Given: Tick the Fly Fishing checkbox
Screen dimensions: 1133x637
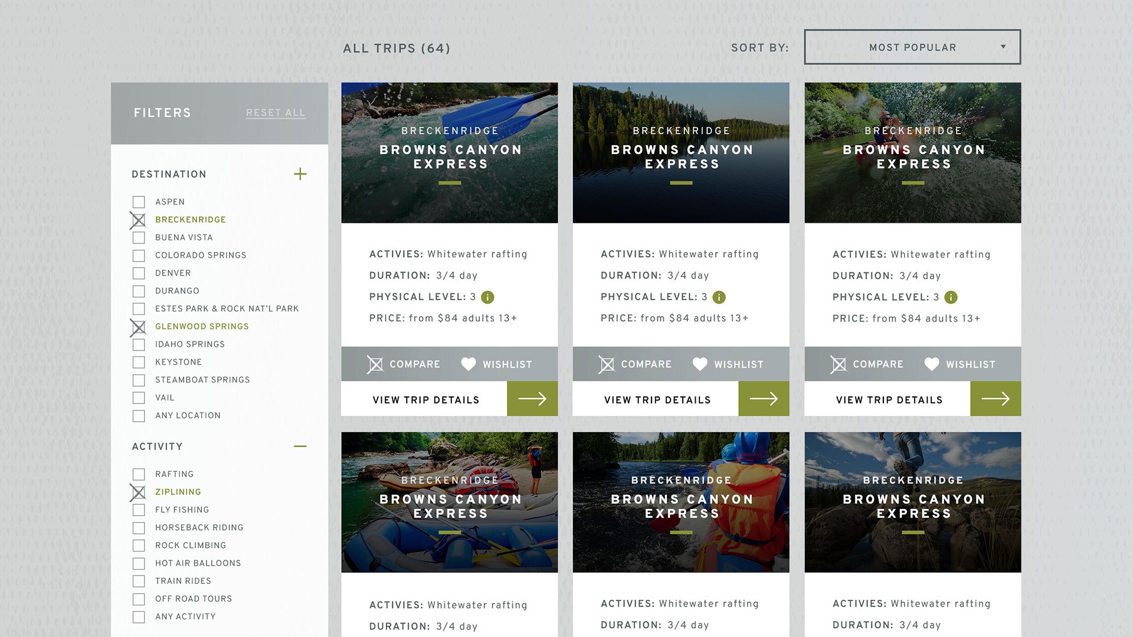Looking at the screenshot, I should coord(139,510).
